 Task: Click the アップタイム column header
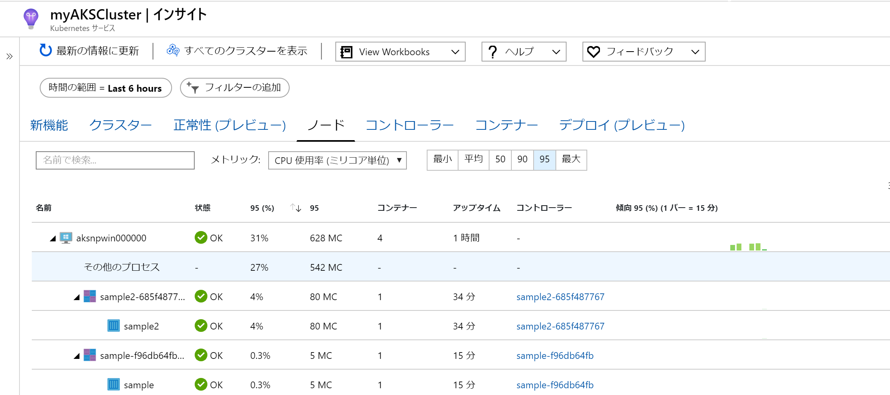pyautogui.click(x=477, y=208)
